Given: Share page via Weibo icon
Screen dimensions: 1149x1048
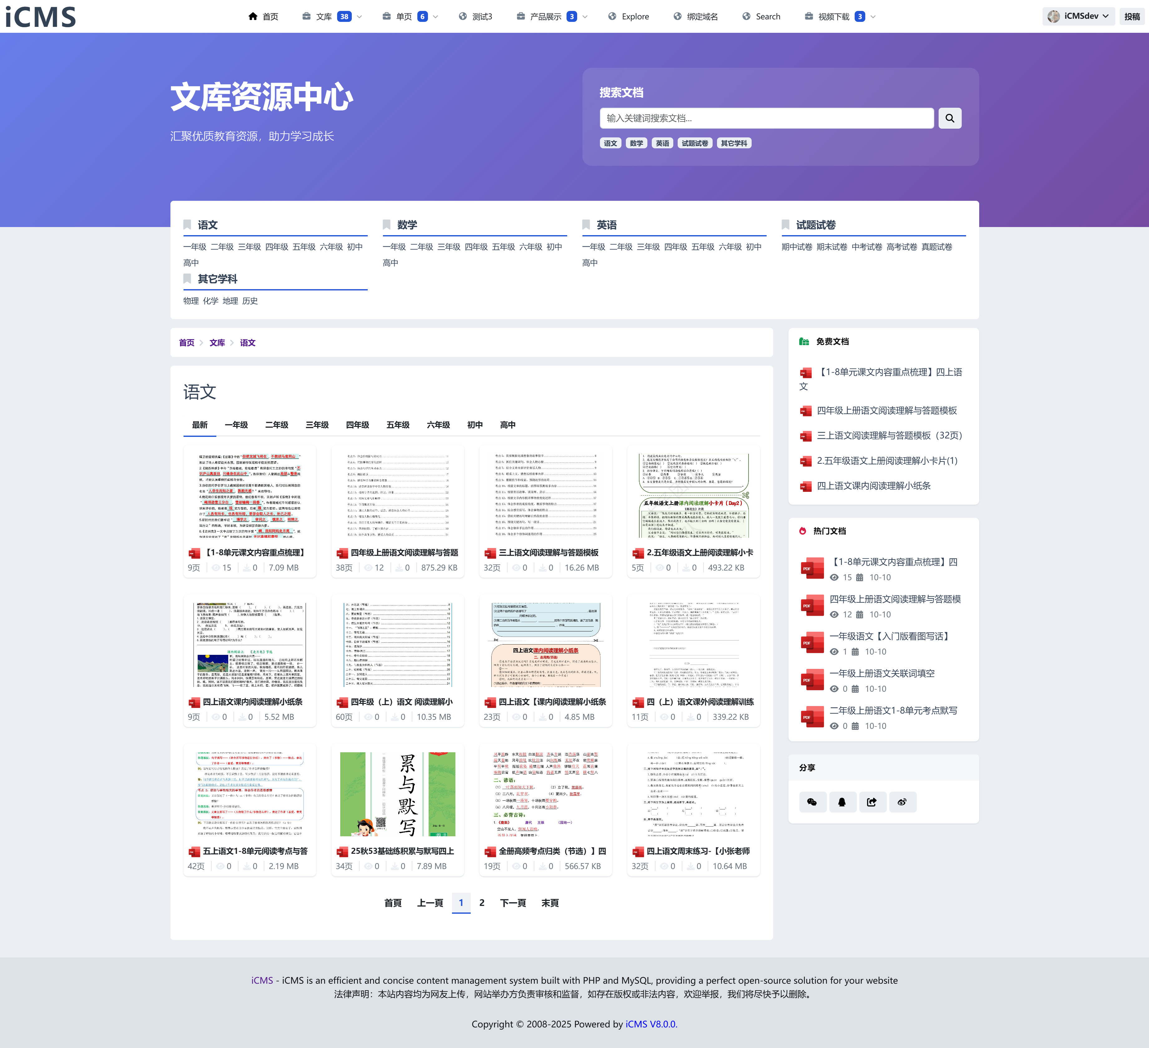Looking at the screenshot, I should pos(902,802).
